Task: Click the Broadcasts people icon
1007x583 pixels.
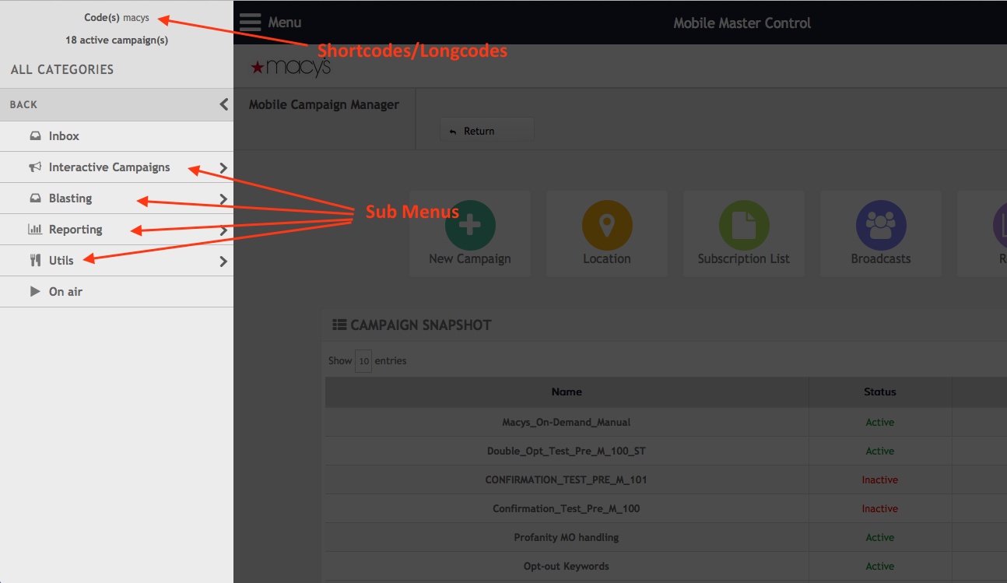Action: 881,226
